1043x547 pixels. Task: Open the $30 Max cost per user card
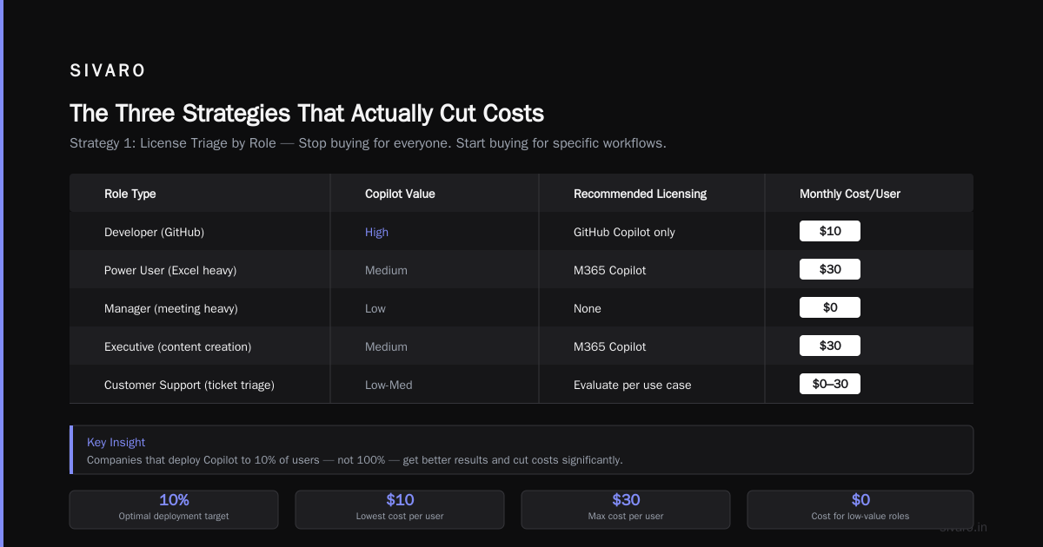[x=626, y=510]
